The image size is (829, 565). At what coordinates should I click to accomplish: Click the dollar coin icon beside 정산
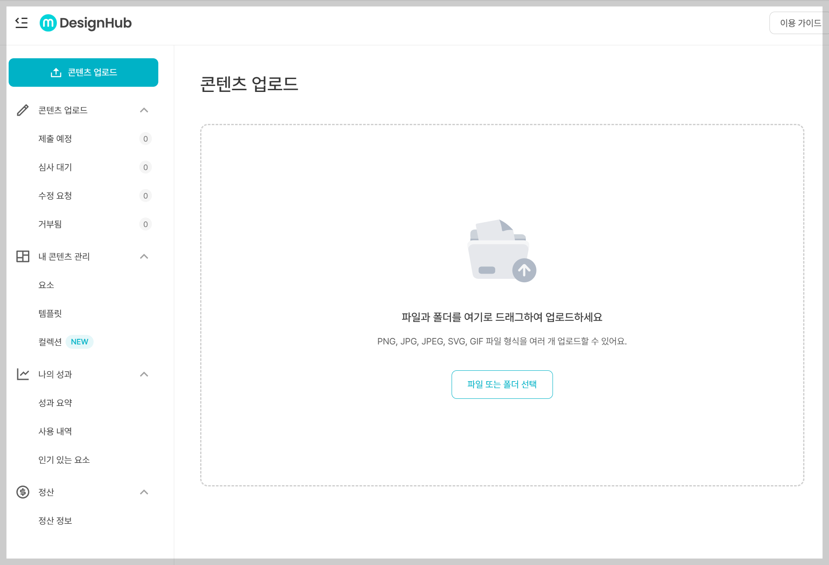[23, 492]
